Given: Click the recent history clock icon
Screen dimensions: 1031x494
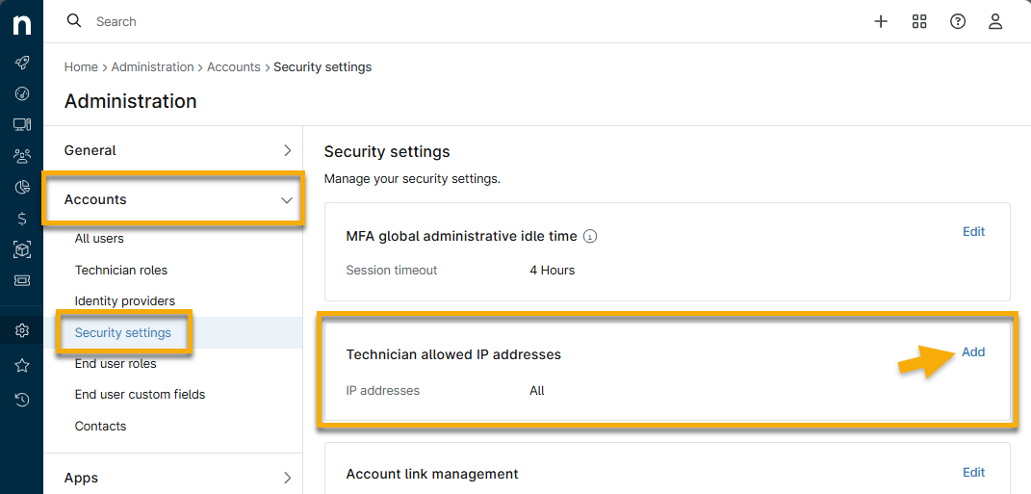Looking at the screenshot, I should [x=22, y=399].
